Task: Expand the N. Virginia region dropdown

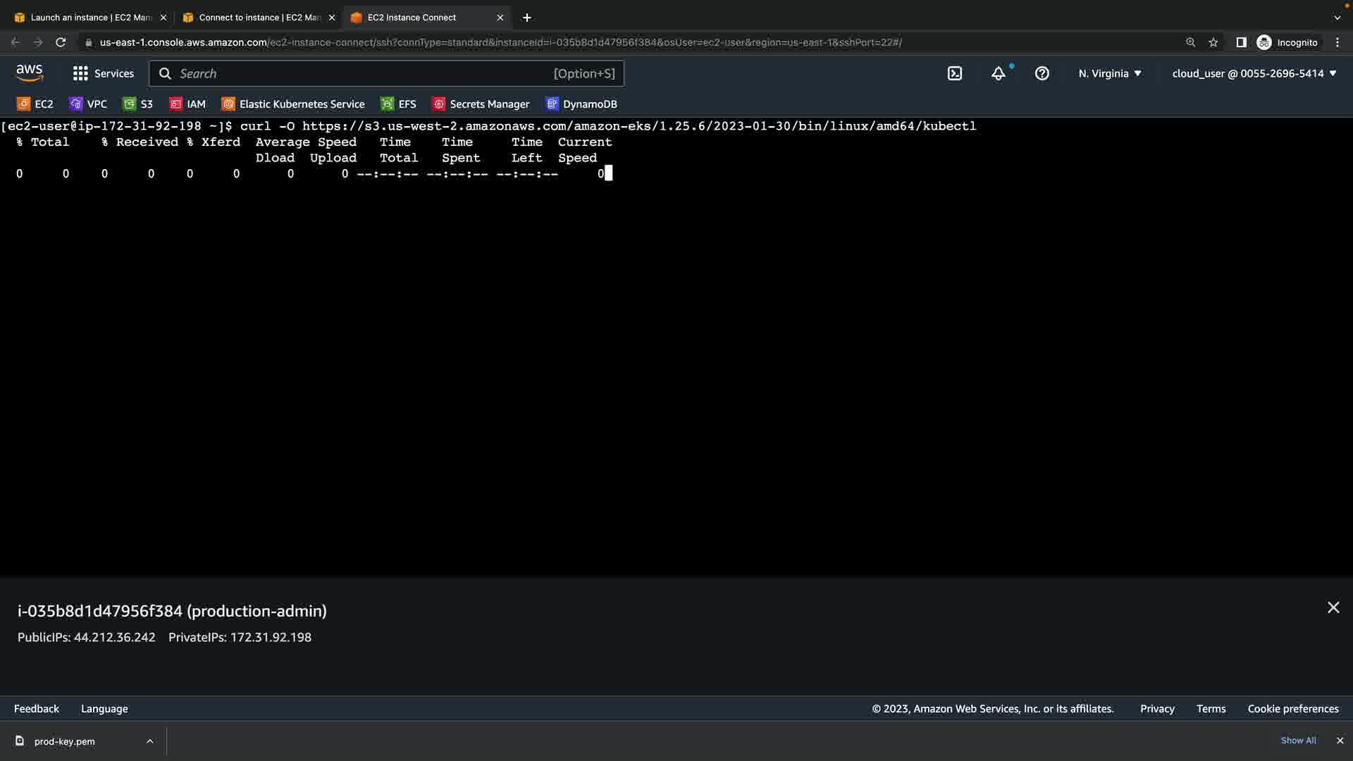Action: (1110, 73)
